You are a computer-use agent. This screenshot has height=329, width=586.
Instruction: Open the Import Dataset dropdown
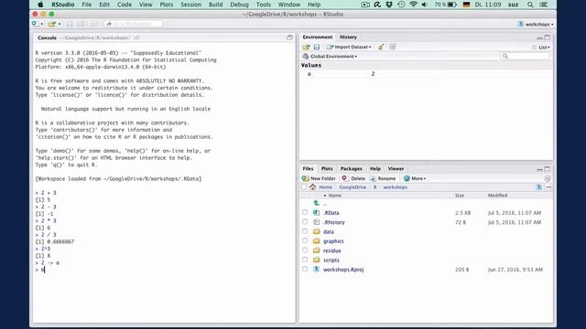[349, 47]
